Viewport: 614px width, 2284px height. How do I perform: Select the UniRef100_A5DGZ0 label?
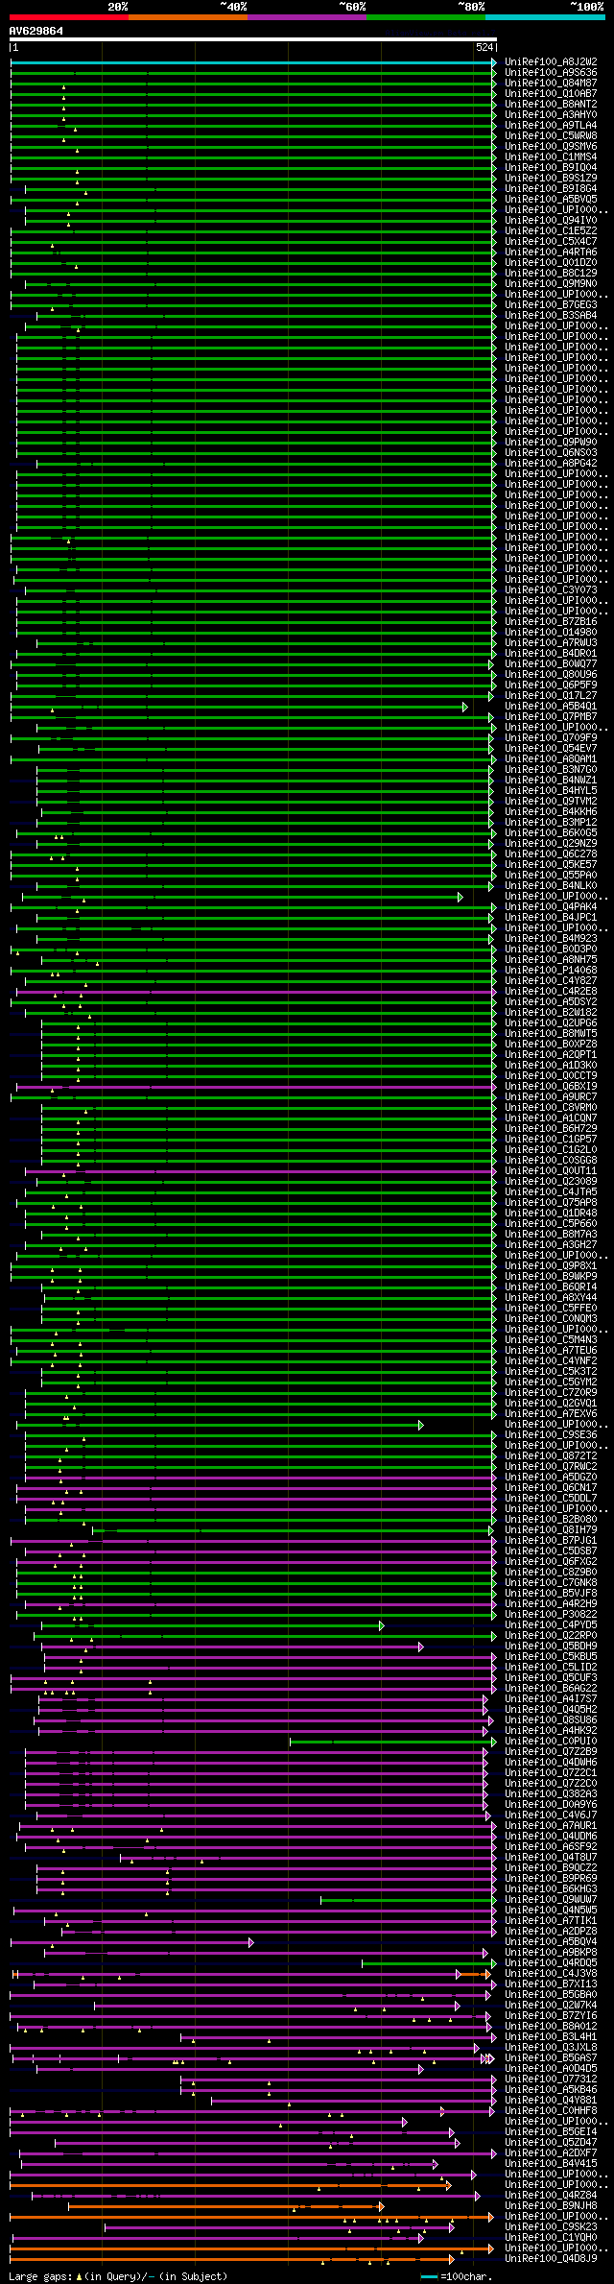[551, 1478]
